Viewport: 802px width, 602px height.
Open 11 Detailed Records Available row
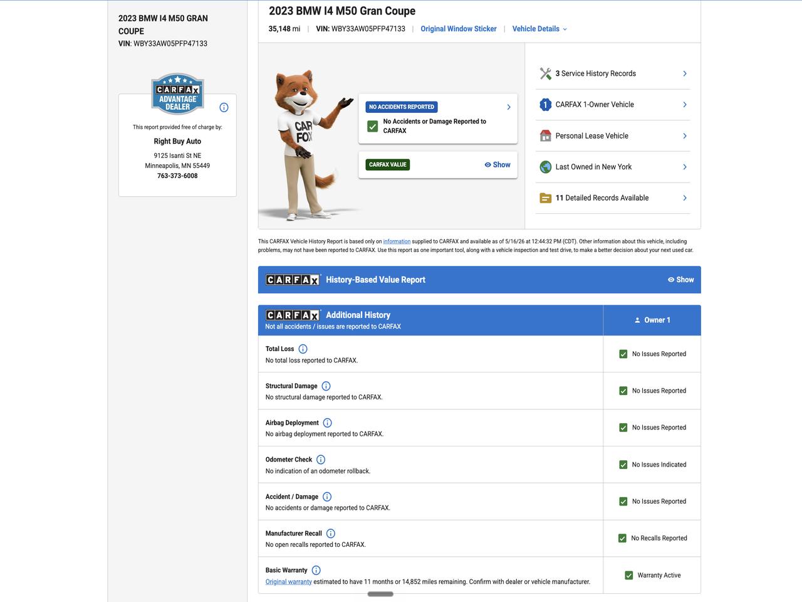pos(613,198)
